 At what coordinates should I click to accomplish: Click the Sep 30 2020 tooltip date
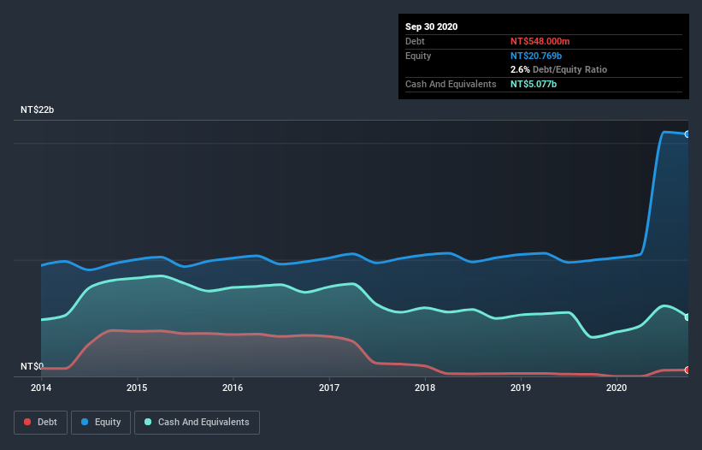pos(432,27)
